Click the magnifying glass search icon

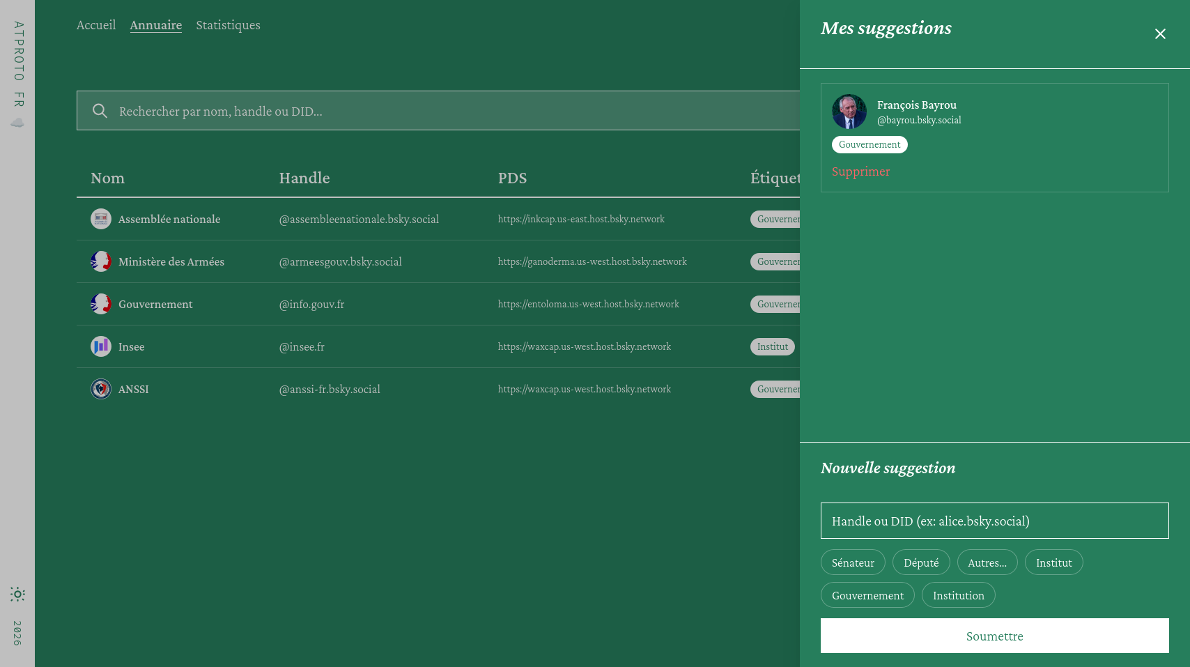point(100,110)
